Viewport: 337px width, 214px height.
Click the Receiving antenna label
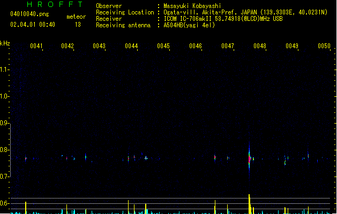tap(123, 25)
